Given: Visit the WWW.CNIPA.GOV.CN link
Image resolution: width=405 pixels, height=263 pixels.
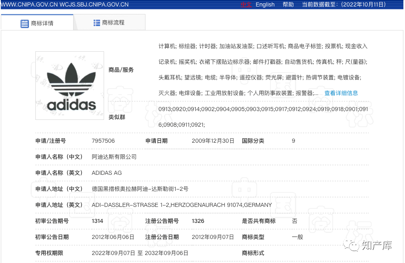Looking at the screenshot, I should point(29,4).
